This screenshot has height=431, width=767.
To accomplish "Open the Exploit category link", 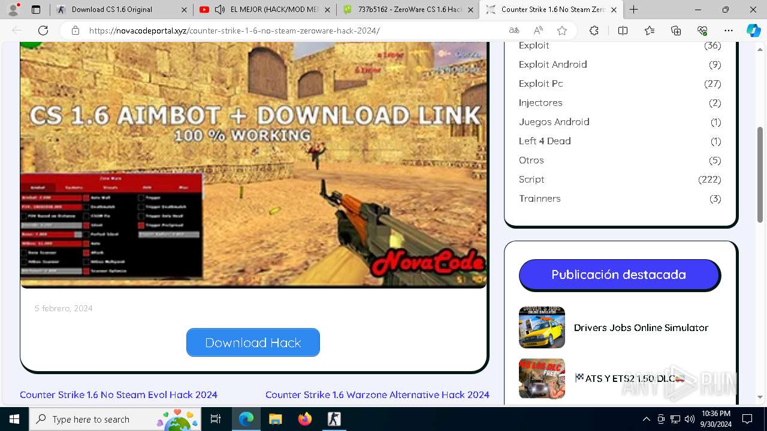I will tap(534, 45).
